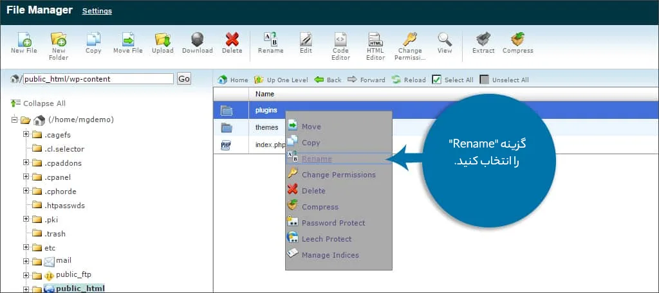The image size is (659, 293).
Task: Click the Compress toolbar icon
Action: click(518, 39)
